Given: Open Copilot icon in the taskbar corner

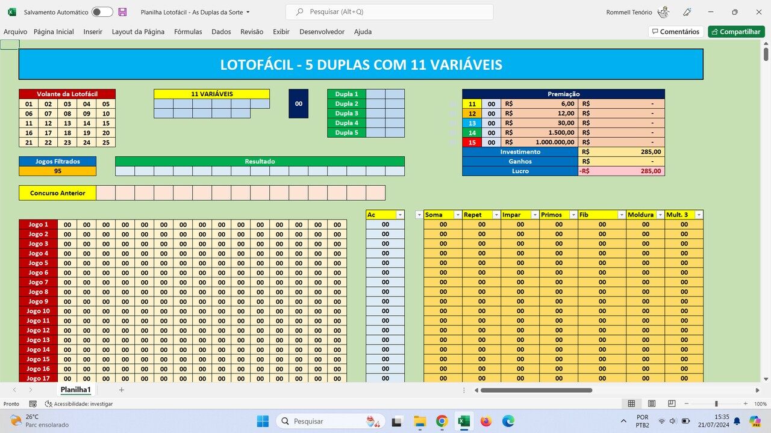Looking at the screenshot, I should (755, 421).
